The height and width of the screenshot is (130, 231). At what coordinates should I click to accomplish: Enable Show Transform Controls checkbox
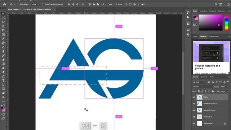(43, 4)
